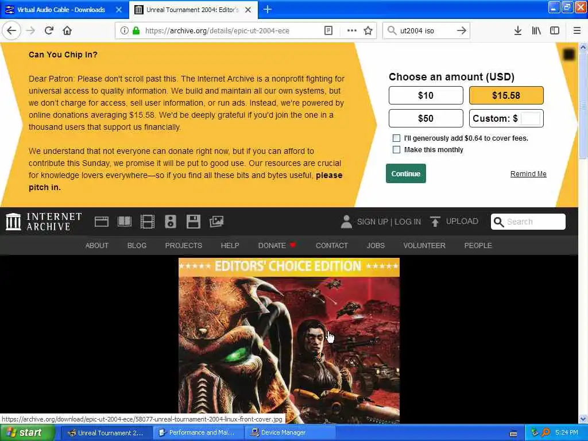This screenshot has height=441, width=588.
Task: Submit the ut2004 iso search arrow
Action: click(x=461, y=30)
